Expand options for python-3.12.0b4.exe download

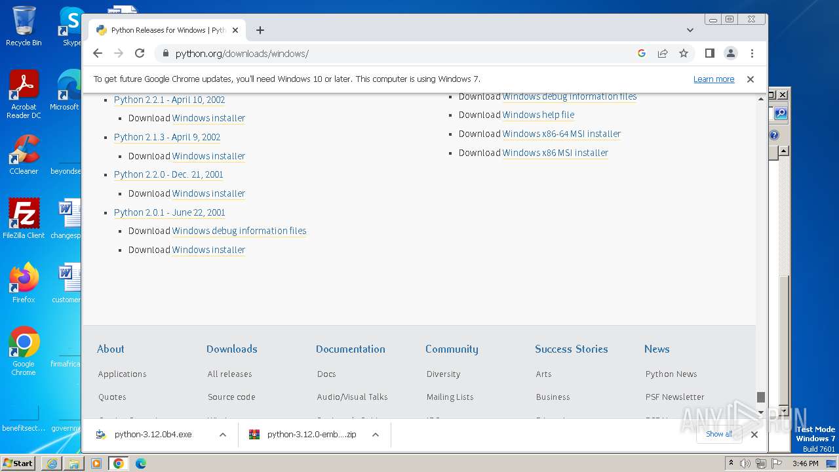click(223, 434)
